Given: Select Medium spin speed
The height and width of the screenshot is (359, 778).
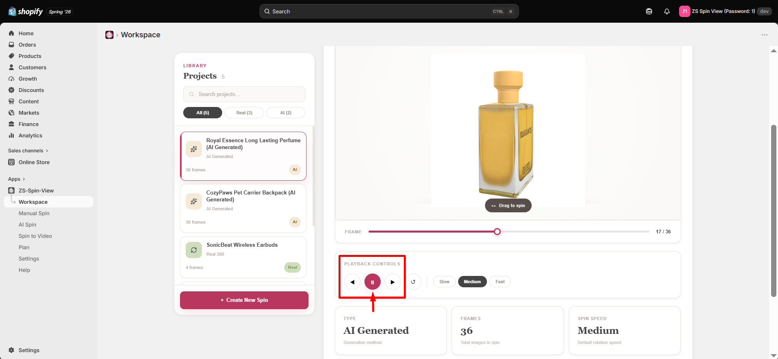Looking at the screenshot, I should 472,282.
